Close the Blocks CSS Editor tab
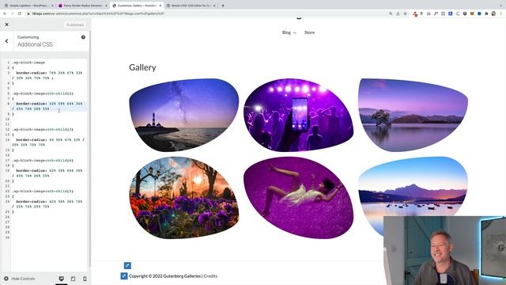 (x=214, y=6)
